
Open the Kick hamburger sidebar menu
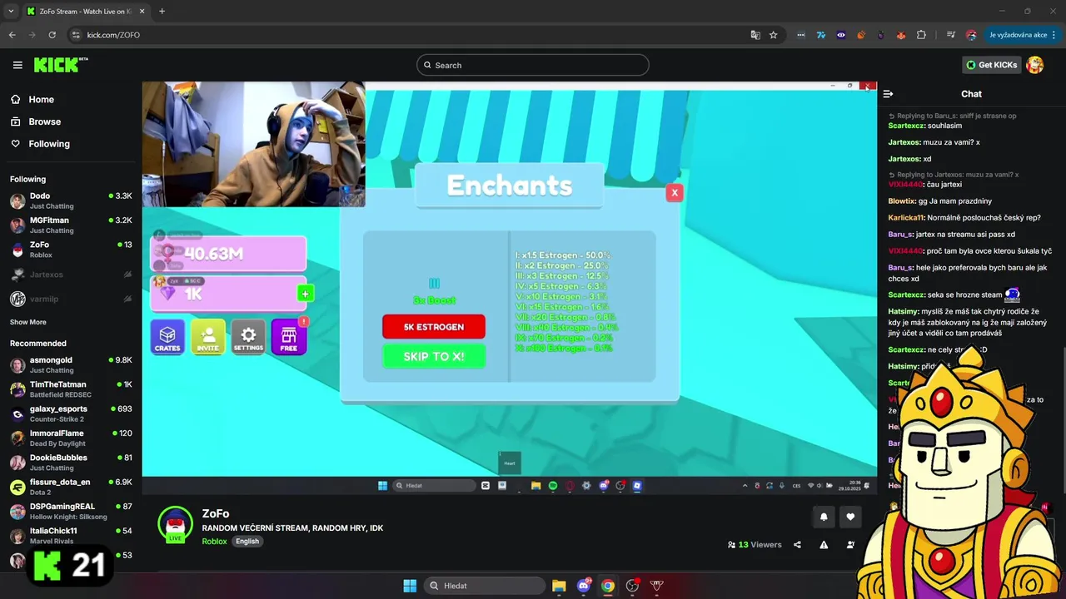point(17,65)
